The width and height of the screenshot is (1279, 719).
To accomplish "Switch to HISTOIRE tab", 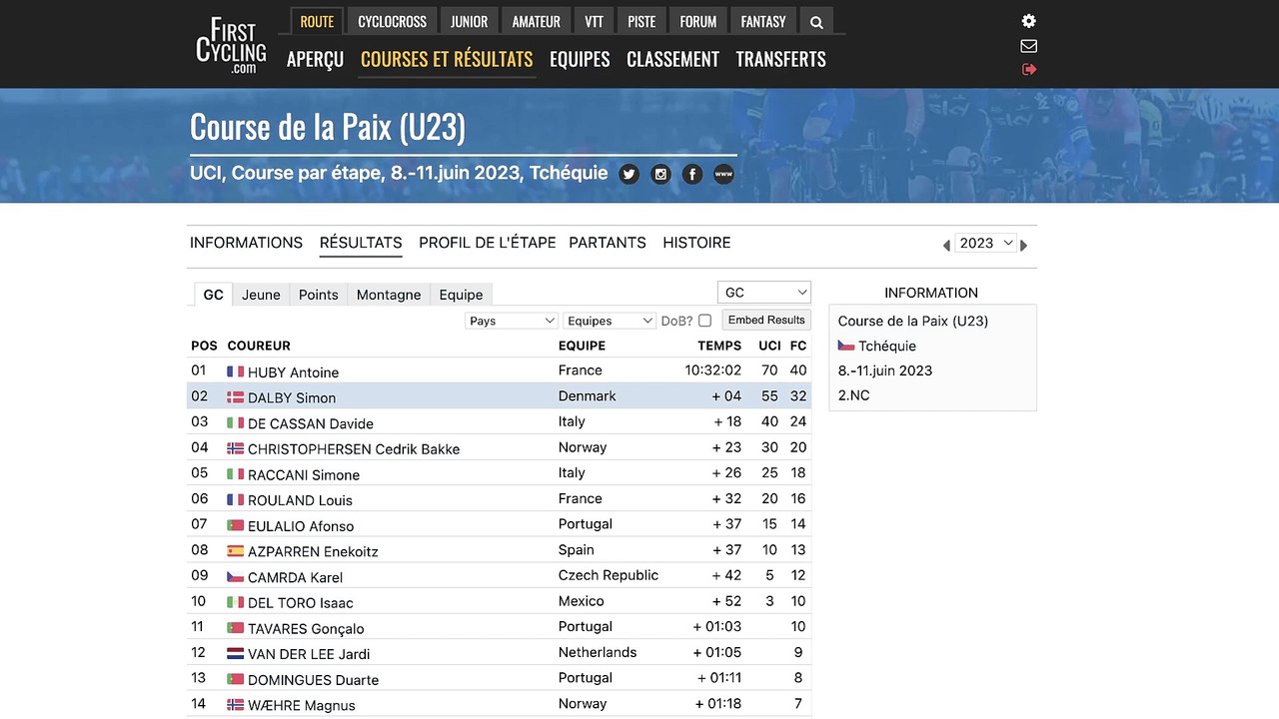I will pyautogui.click(x=696, y=243).
